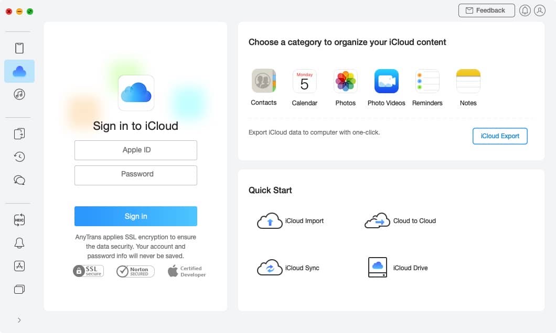
Task: Click the Apple ID field
Action: tap(136, 150)
